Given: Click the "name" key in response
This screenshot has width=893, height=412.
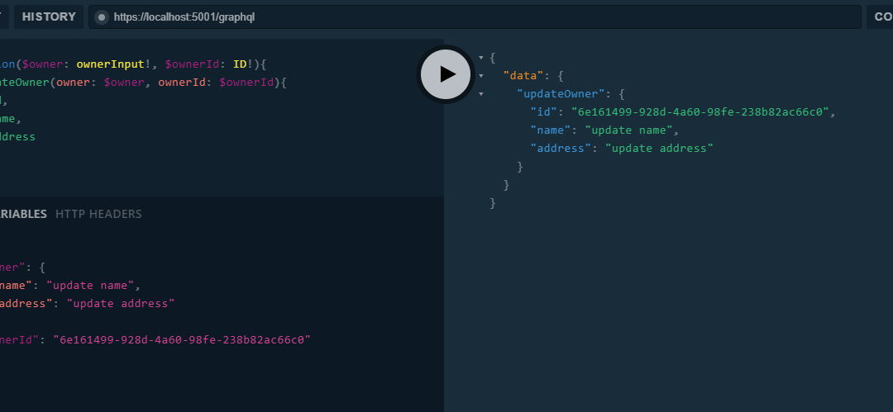Looking at the screenshot, I should click(553, 130).
